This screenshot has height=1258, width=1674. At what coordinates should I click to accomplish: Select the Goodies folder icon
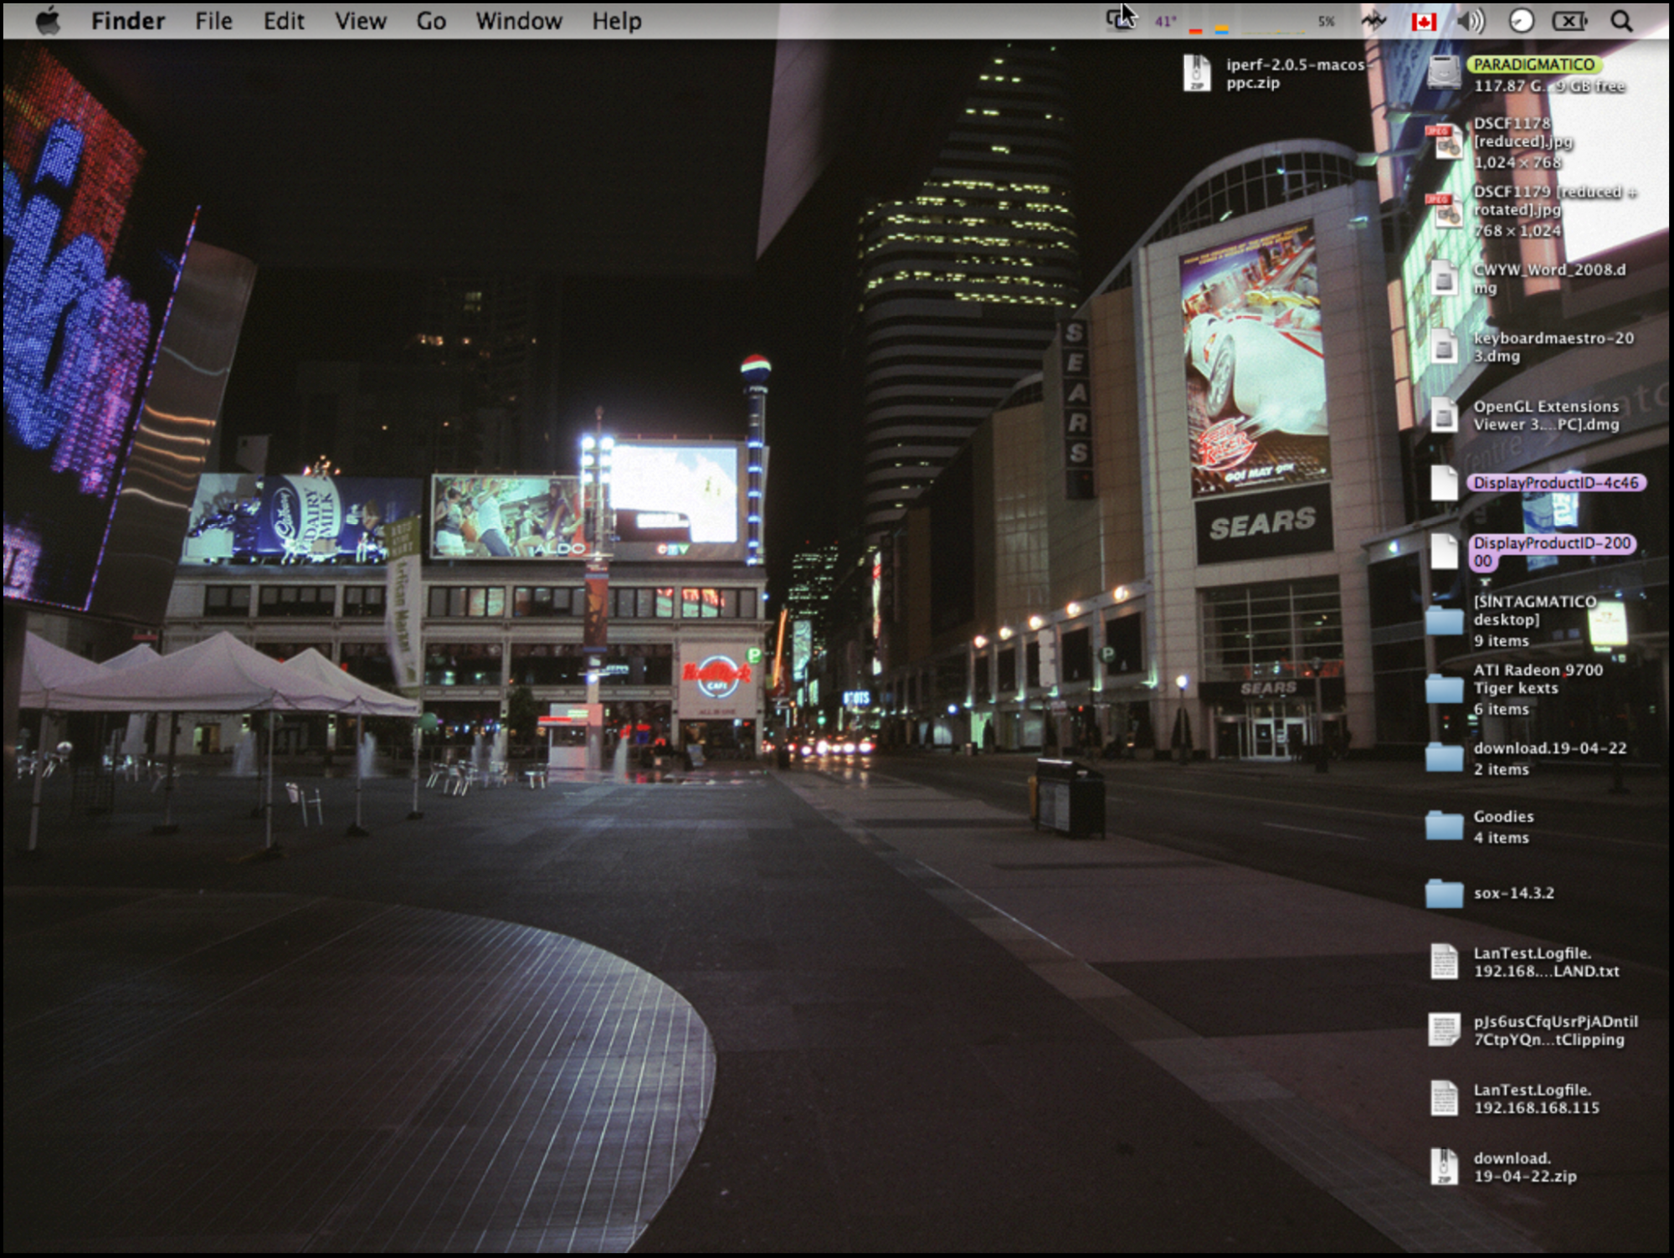pyautogui.click(x=1444, y=826)
